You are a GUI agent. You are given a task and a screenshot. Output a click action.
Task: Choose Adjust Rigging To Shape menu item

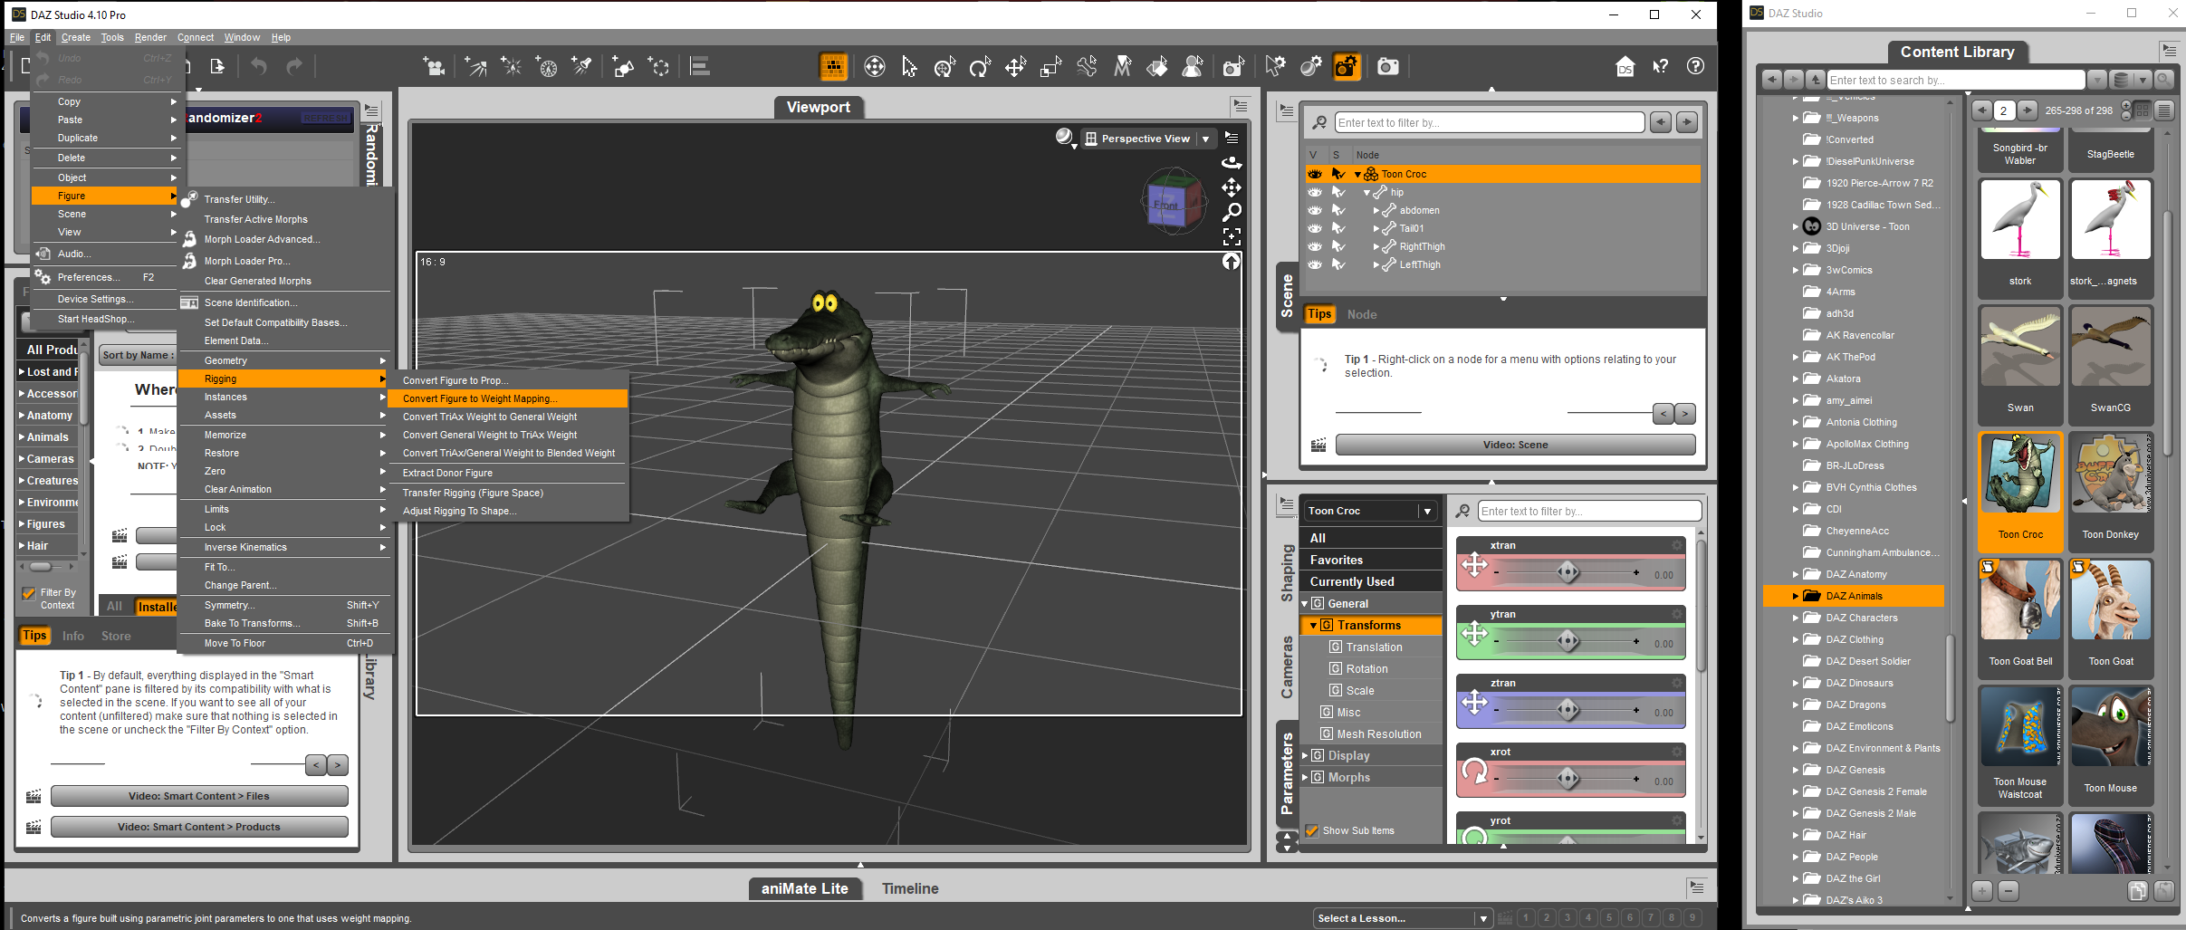coord(508,511)
